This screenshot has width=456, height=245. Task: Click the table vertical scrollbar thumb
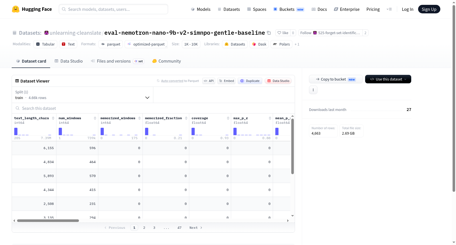(292, 146)
